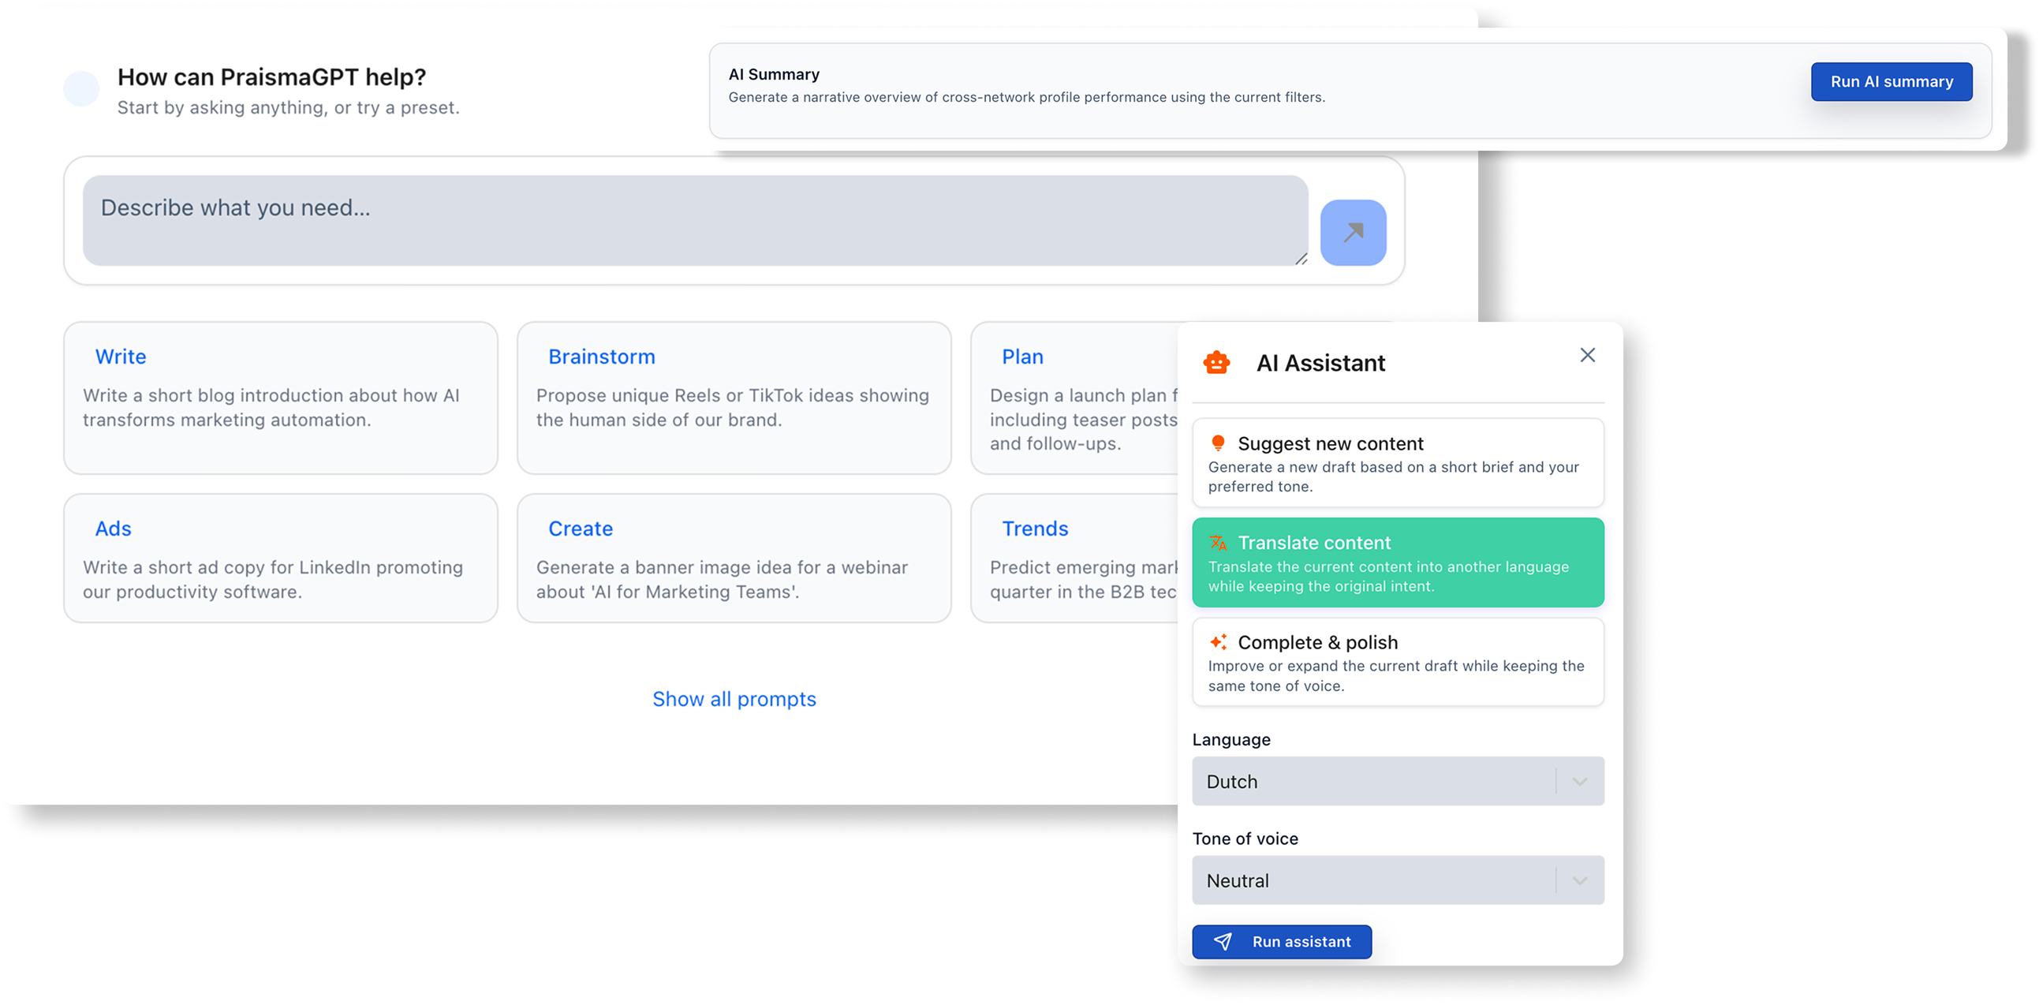This screenshot has height=1005, width=2039.
Task: Open Show all prompts
Action: click(734, 699)
